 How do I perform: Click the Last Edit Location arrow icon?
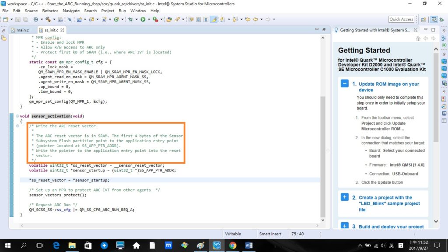click(x=248, y=19)
